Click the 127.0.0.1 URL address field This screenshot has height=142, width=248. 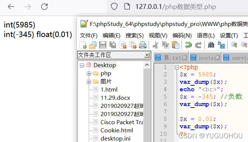176,7
